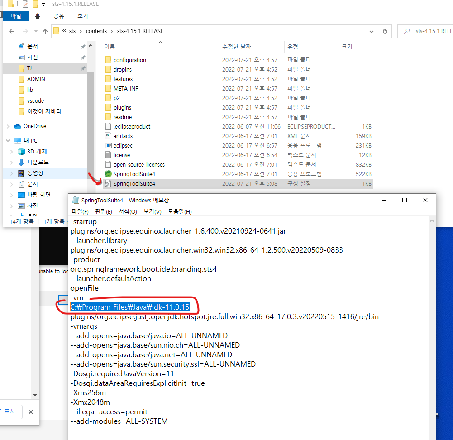This screenshot has width=453, height=440.
Task: Close the background panel with X button
Action: 31,412
